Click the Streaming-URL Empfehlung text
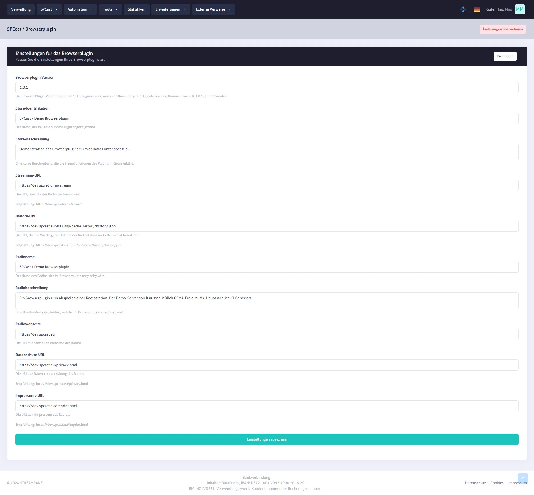 49,204
